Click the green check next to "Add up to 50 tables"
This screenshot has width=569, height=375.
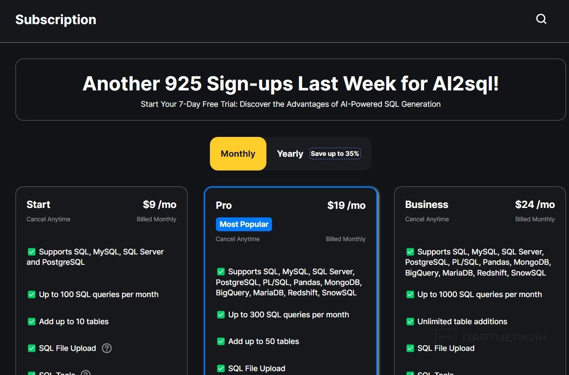pyautogui.click(x=221, y=341)
